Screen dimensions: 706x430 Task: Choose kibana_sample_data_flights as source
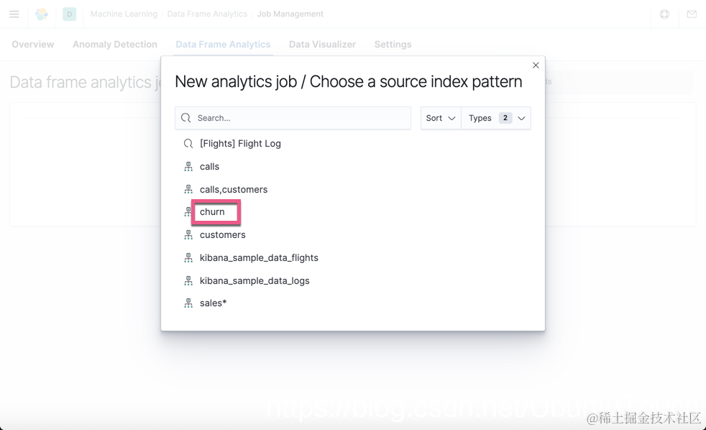pos(259,258)
